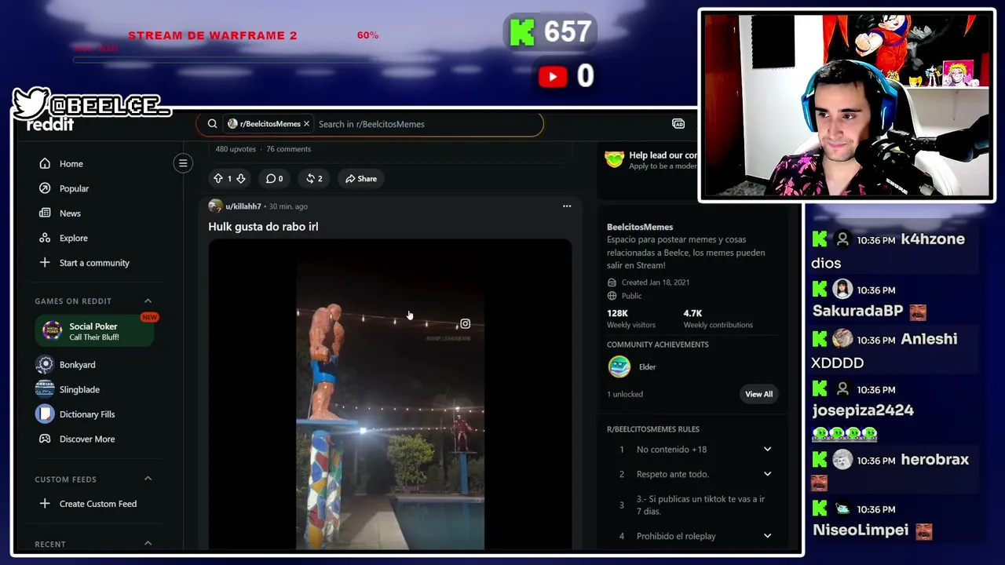Click chat username k4hzone
1005x565 pixels.
(x=933, y=239)
